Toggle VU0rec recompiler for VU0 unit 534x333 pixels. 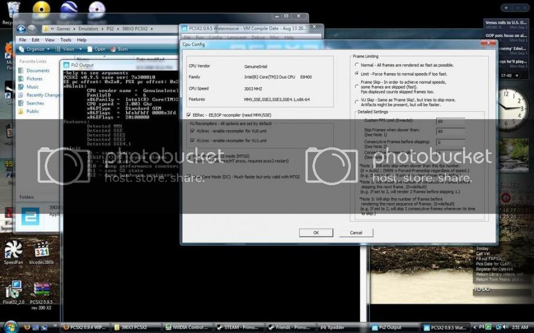(x=192, y=131)
